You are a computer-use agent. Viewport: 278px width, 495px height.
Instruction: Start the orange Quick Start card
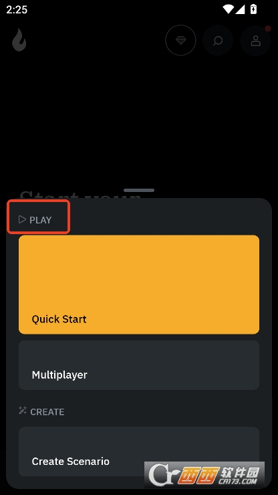[x=139, y=284]
